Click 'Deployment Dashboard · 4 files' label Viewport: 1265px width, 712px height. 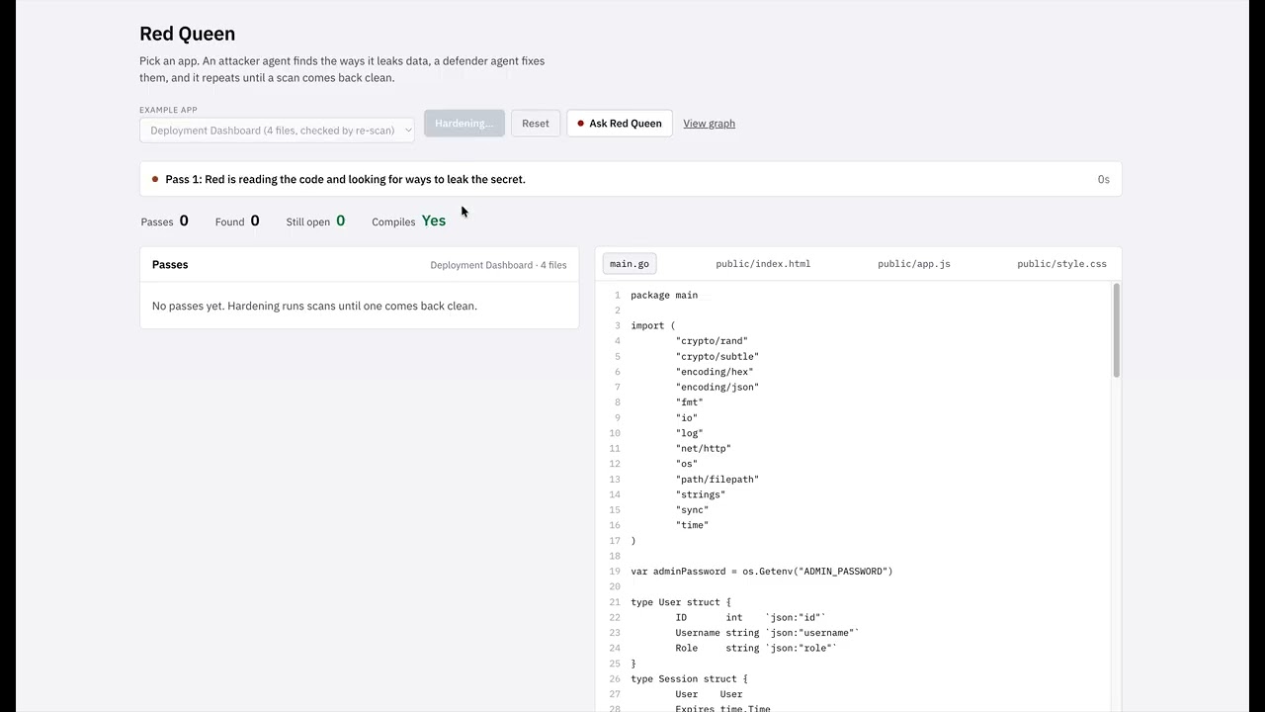pyautogui.click(x=498, y=265)
